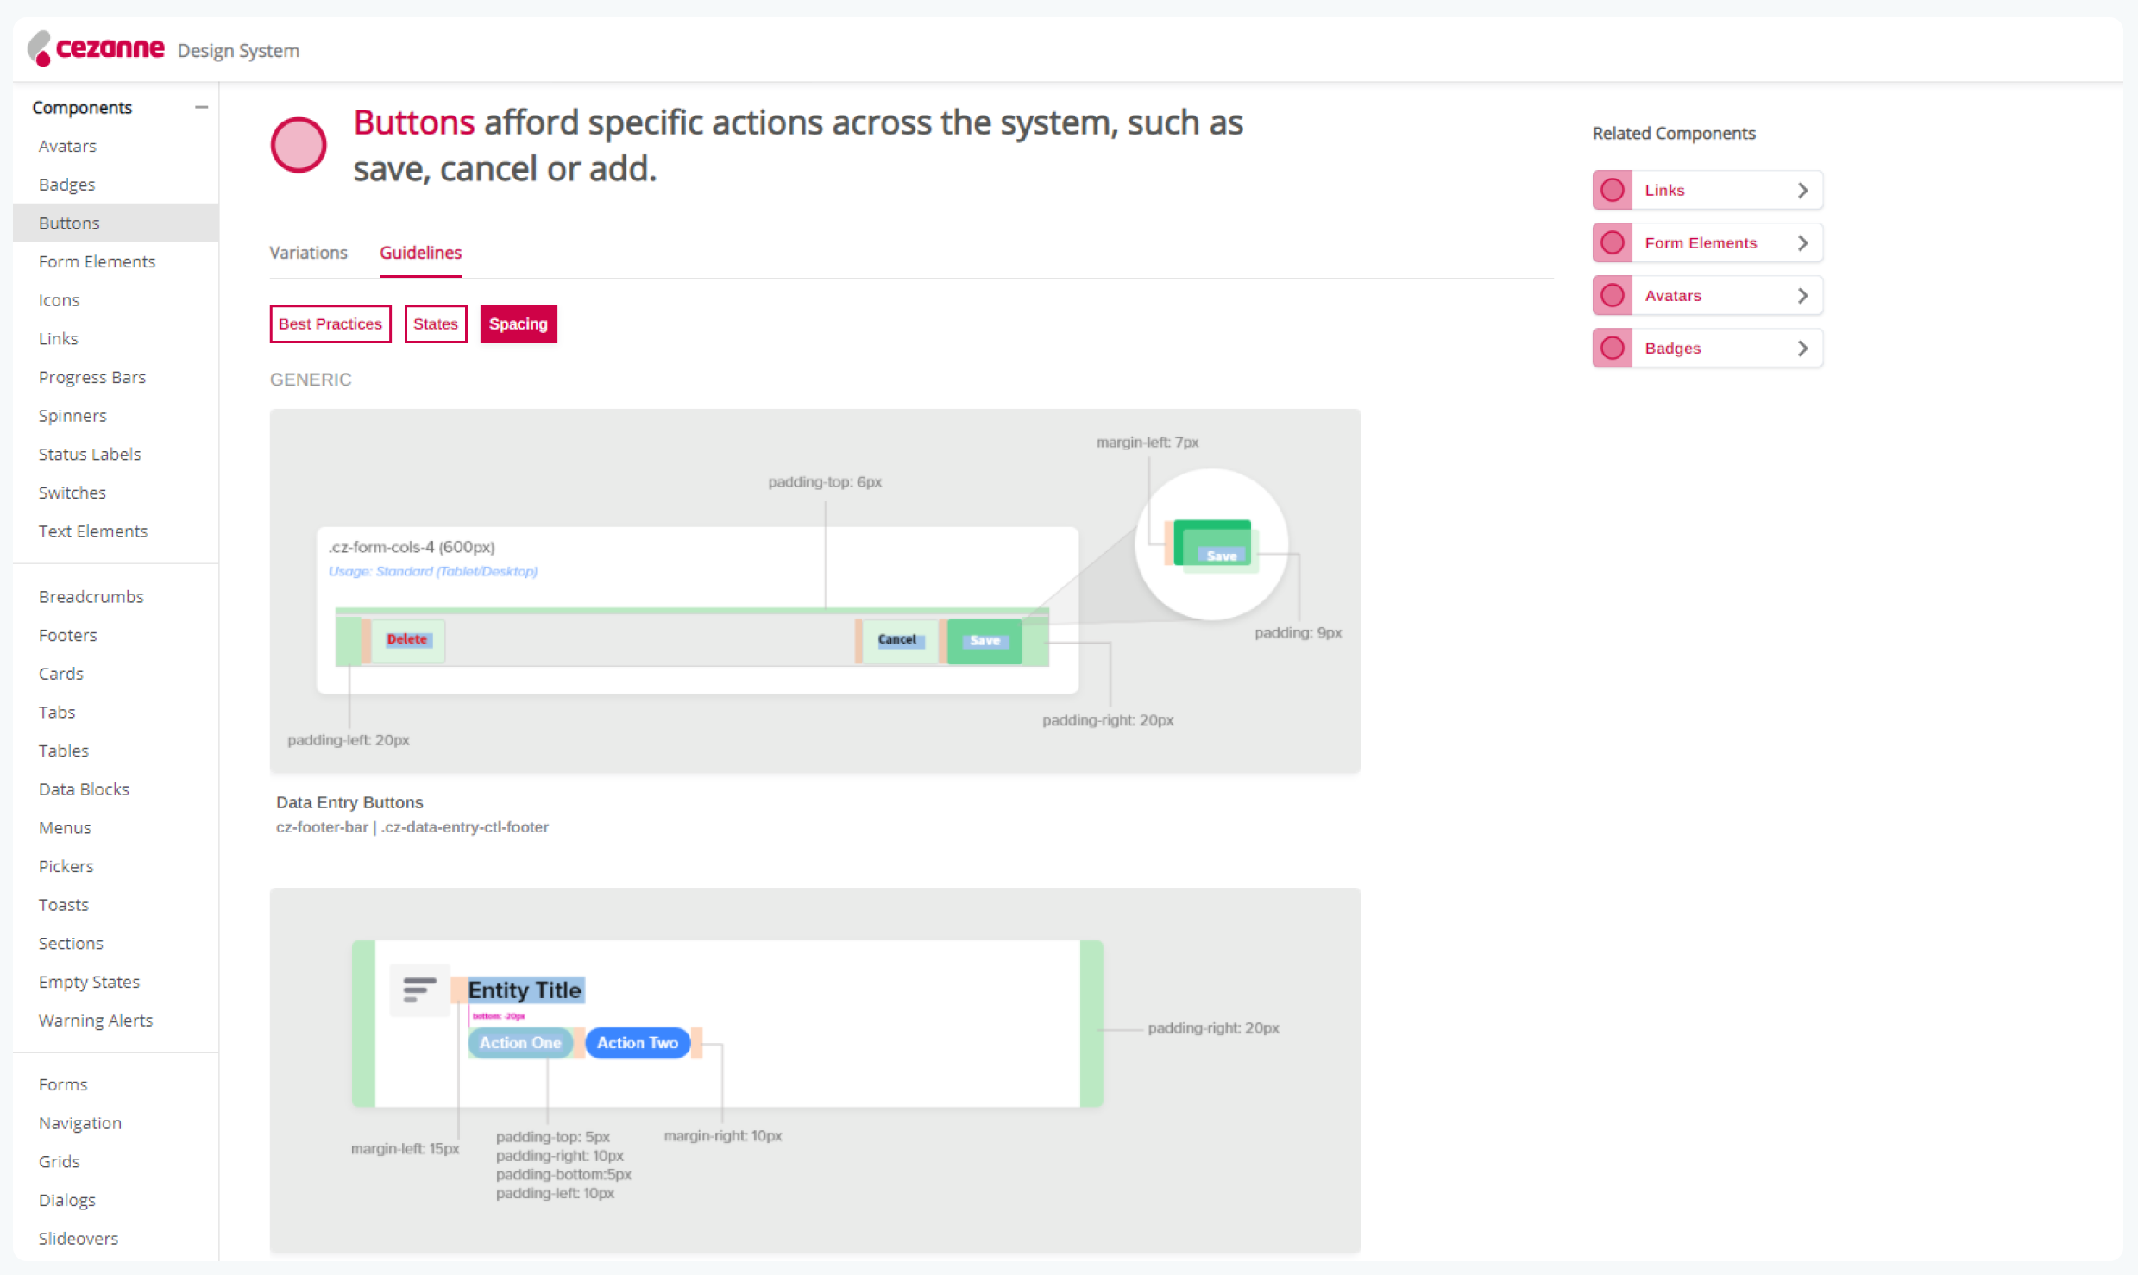Expand the Links related component
2138x1275 pixels.
pyautogui.click(x=1802, y=190)
